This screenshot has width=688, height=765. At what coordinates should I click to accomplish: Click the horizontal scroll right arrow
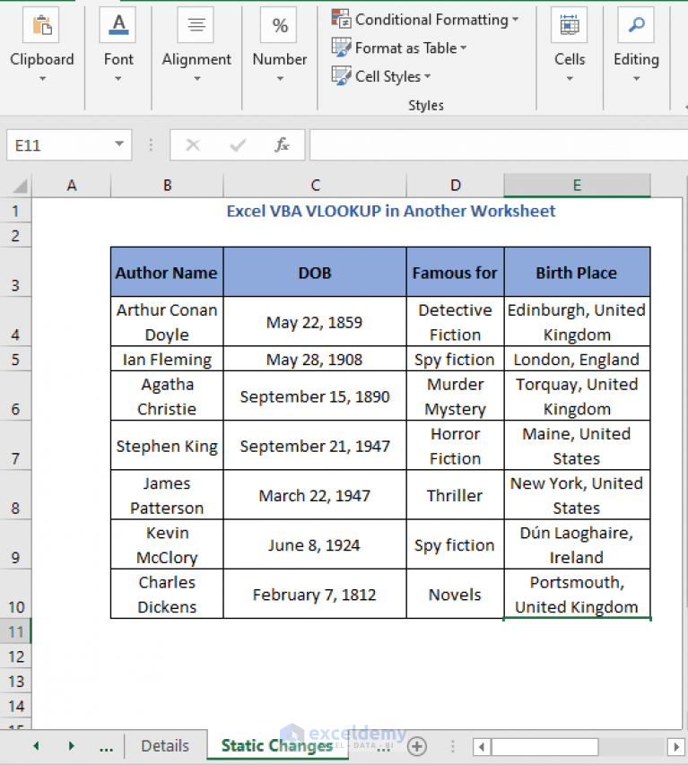[676, 746]
